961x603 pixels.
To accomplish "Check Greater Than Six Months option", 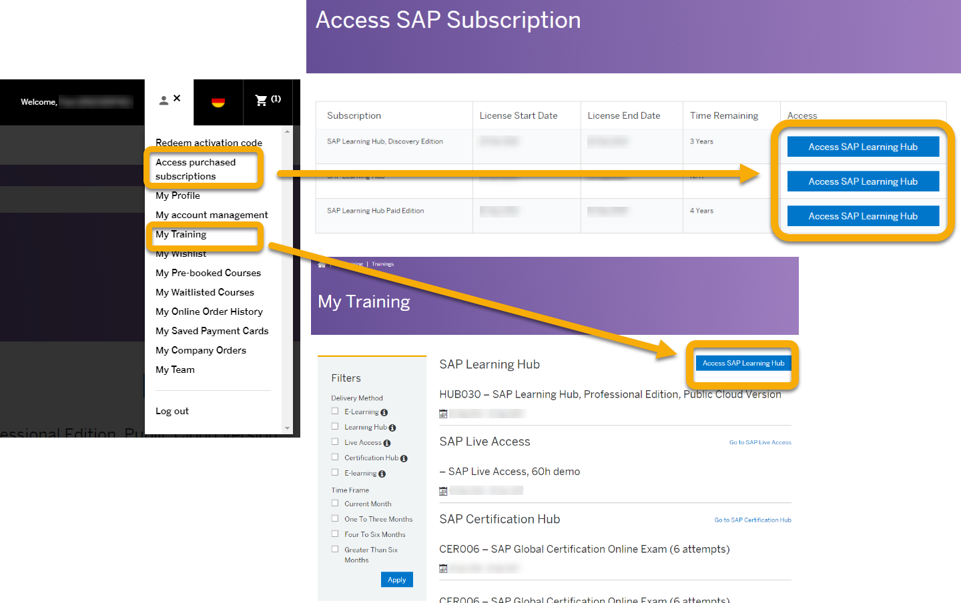I will pyautogui.click(x=335, y=549).
